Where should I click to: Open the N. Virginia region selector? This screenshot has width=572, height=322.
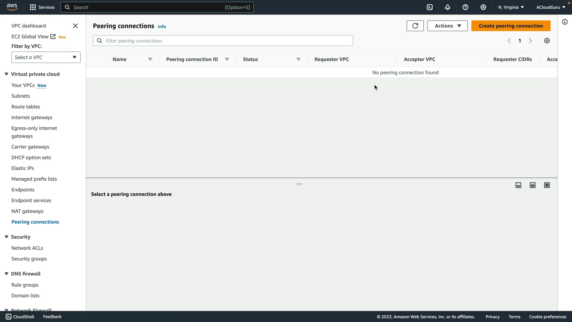point(511,7)
